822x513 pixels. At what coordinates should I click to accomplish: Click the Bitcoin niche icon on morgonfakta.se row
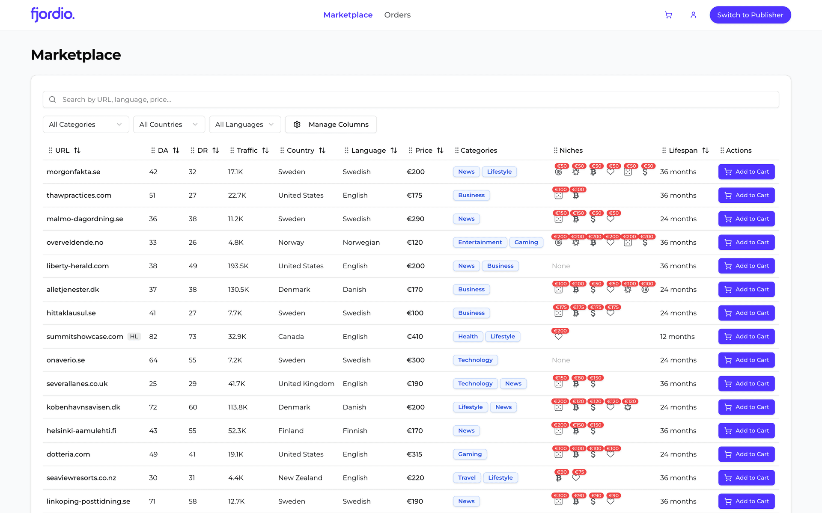pos(594,172)
